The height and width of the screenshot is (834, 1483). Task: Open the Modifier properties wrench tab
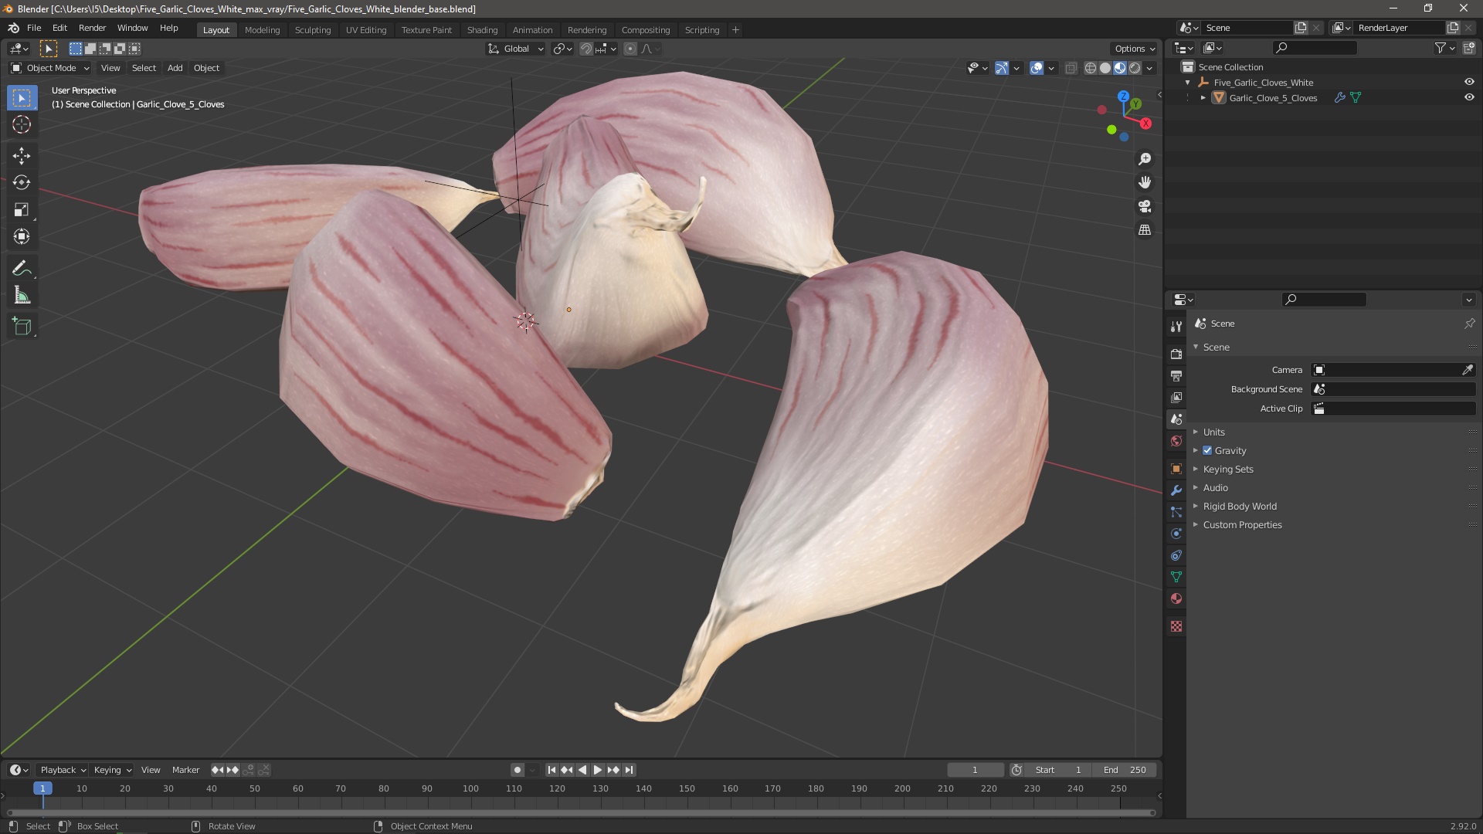1176,490
